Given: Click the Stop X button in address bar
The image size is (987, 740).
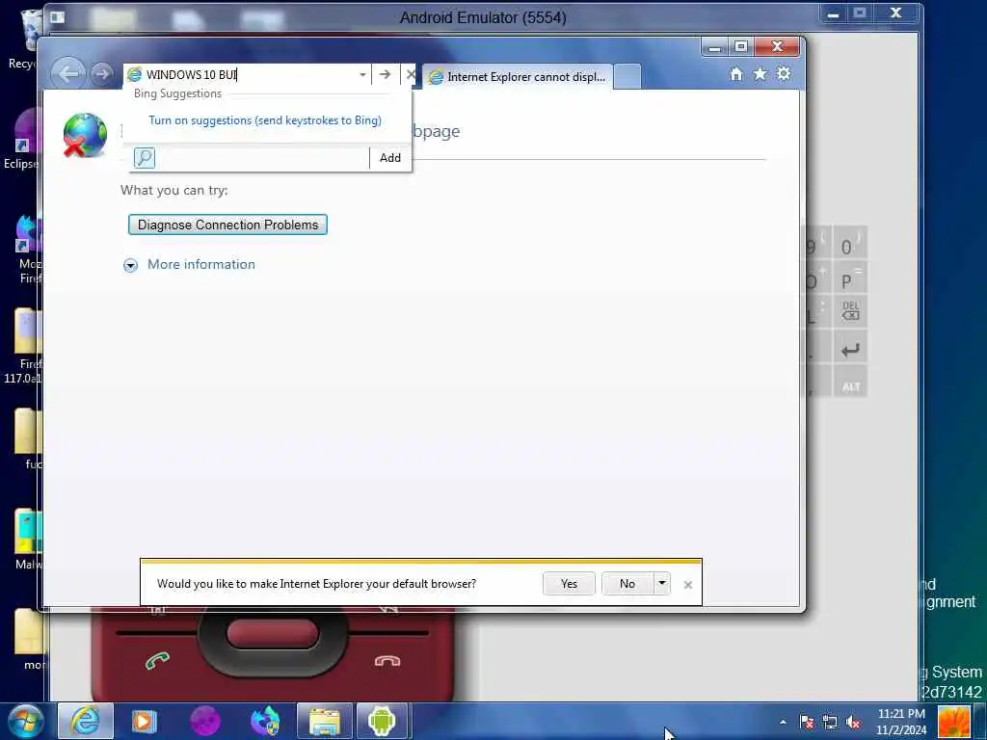Looking at the screenshot, I should pyautogui.click(x=410, y=74).
